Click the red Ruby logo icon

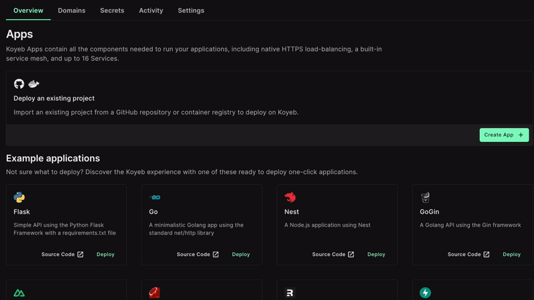(x=155, y=293)
